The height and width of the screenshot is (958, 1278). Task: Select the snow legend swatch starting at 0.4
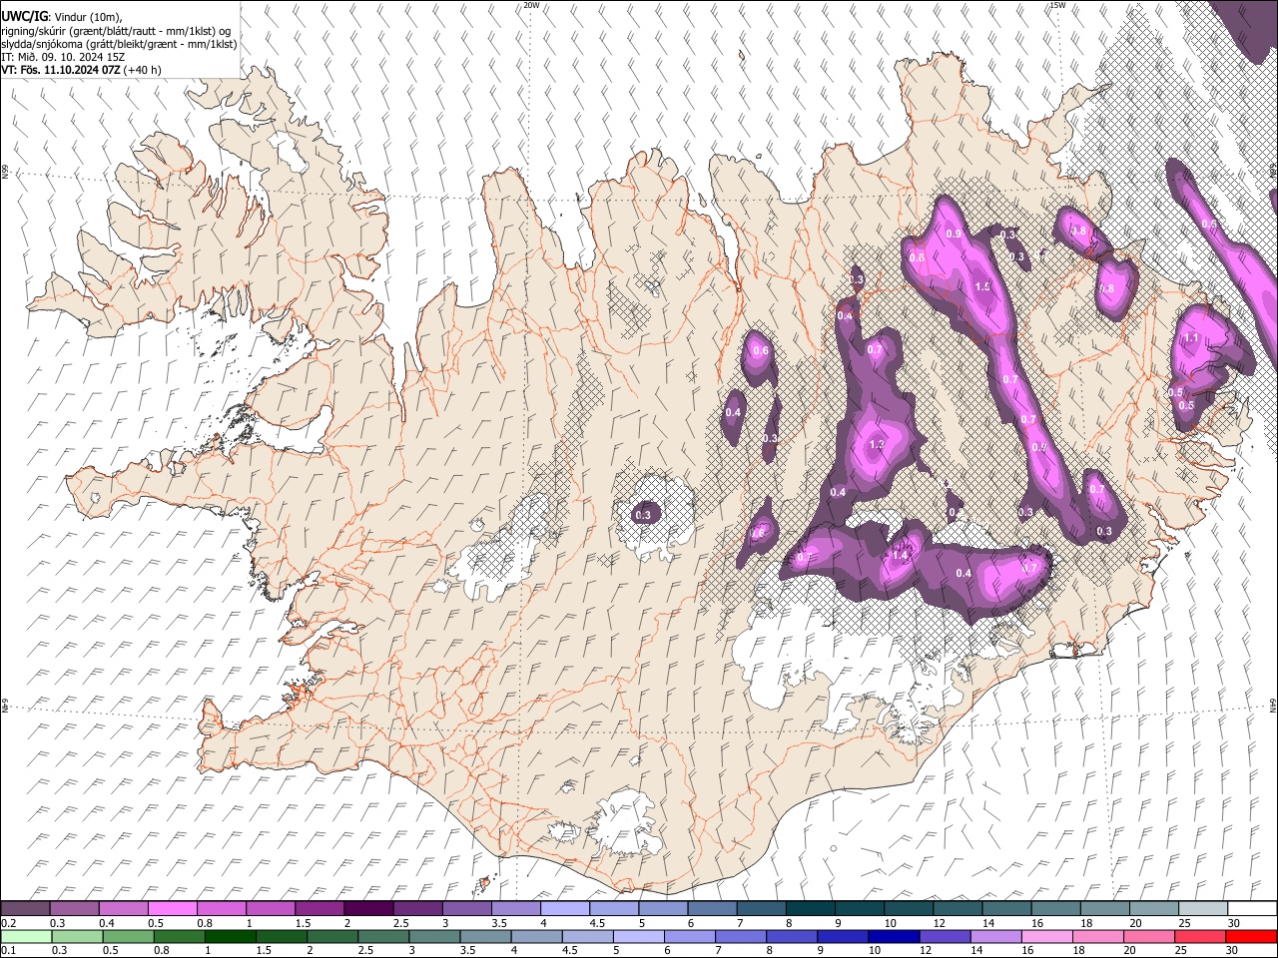(123, 909)
